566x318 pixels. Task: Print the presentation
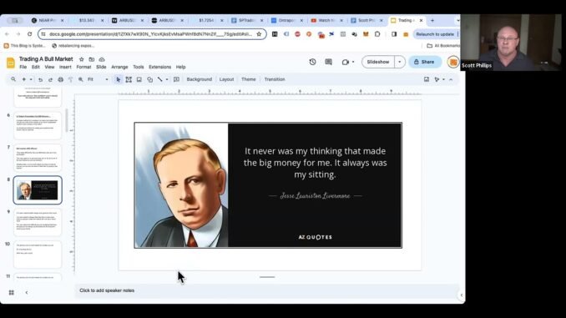(x=61, y=79)
